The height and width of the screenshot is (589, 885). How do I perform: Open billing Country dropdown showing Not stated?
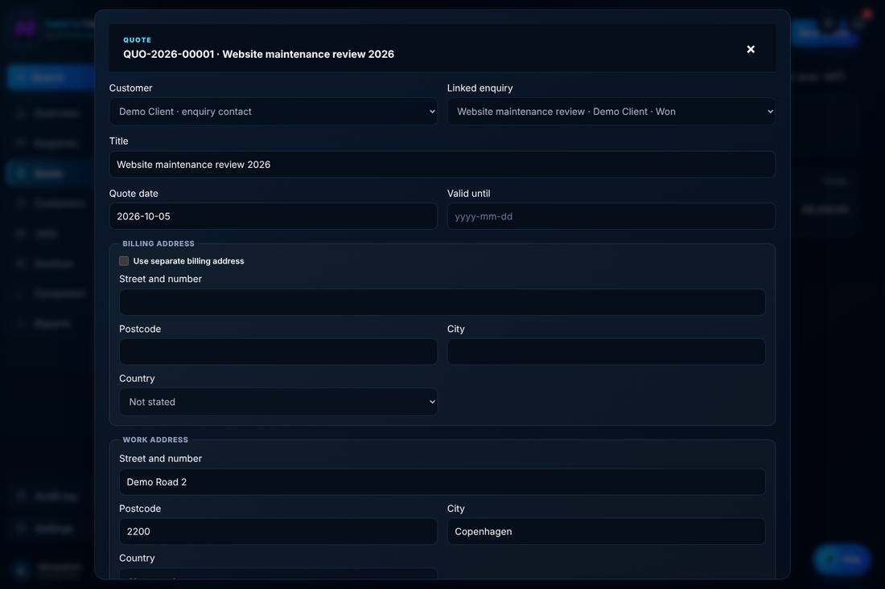pyautogui.click(x=278, y=402)
